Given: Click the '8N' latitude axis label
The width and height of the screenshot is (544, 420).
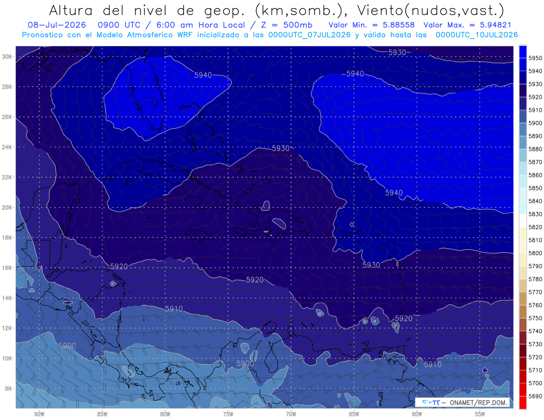Looking at the screenshot, I should [x=8, y=388].
